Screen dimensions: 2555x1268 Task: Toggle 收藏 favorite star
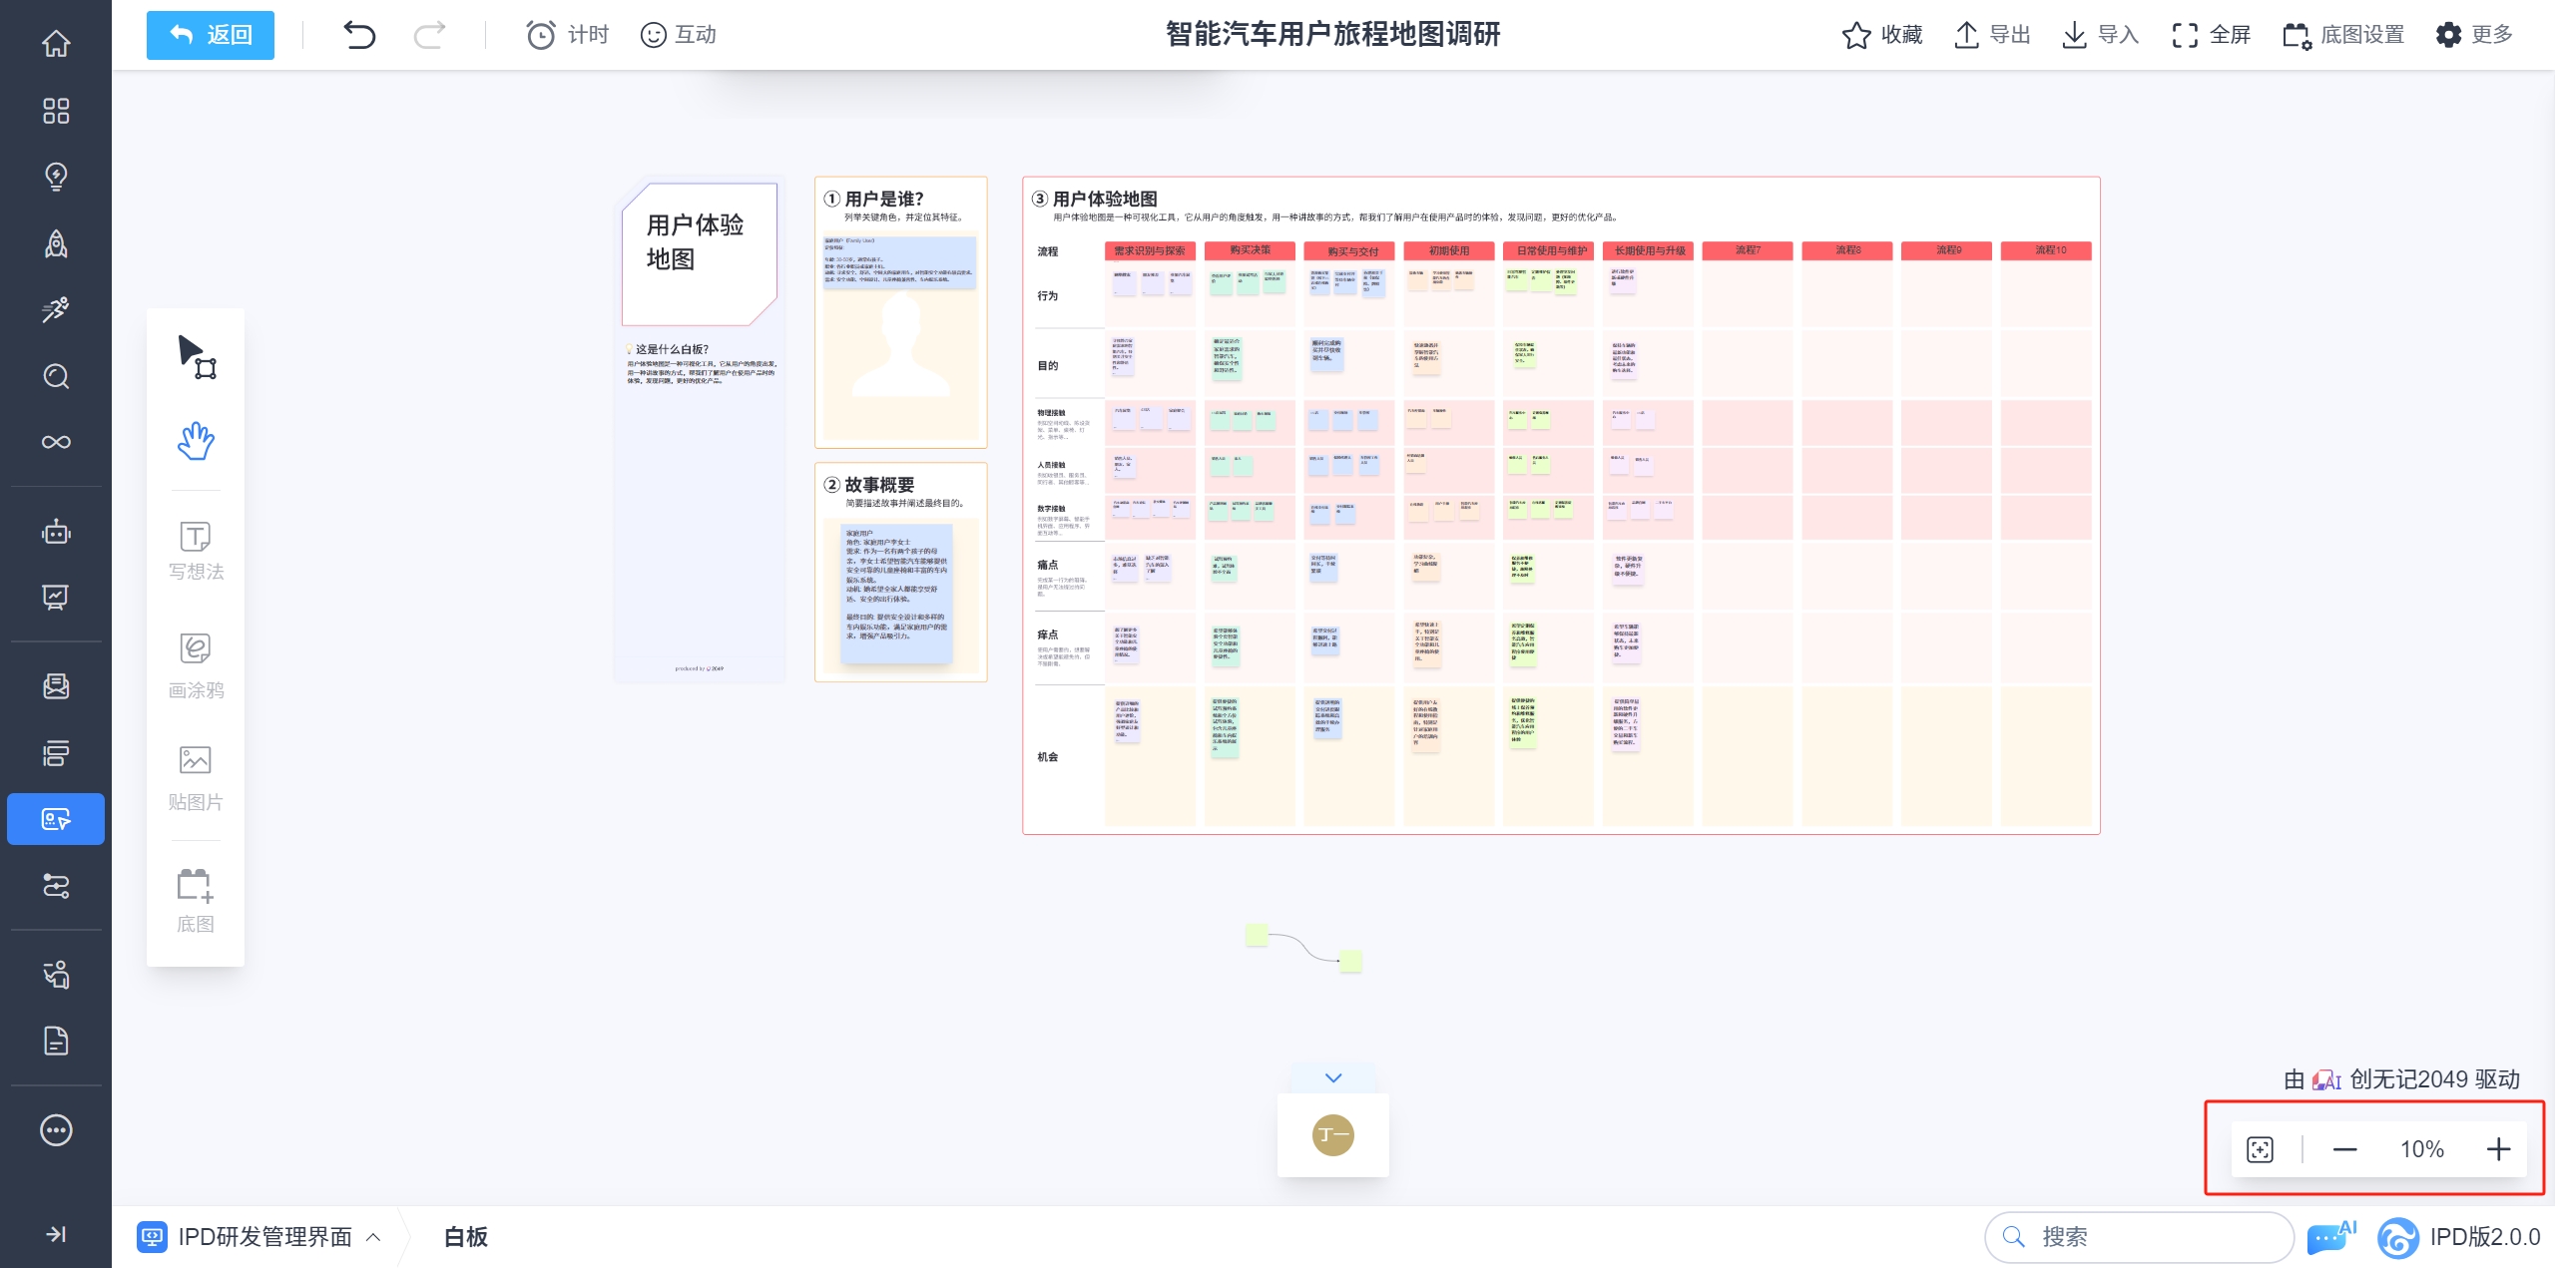1881,35
